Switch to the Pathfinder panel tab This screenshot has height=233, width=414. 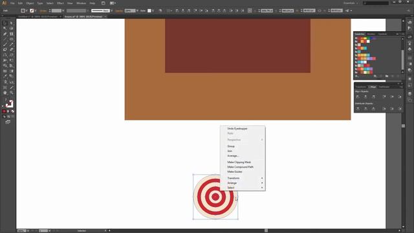[x=384, y=87]
